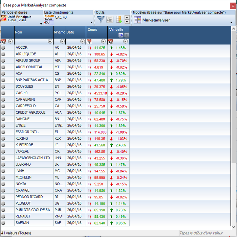Click the vertical scrollbar down arrow
The height and width of the screenshot is (237, 237).
233,227
